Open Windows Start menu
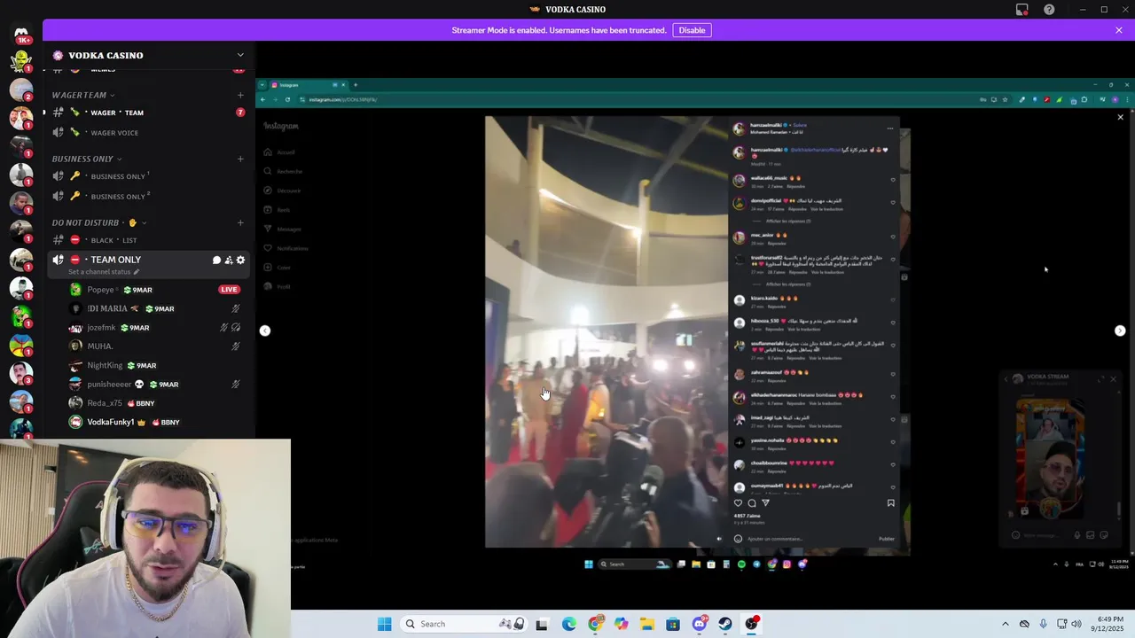The width and height of the screenshot is (1135, 638). [384, 624]
